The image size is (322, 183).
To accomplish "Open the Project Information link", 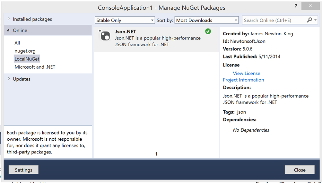I will point(243,80).
